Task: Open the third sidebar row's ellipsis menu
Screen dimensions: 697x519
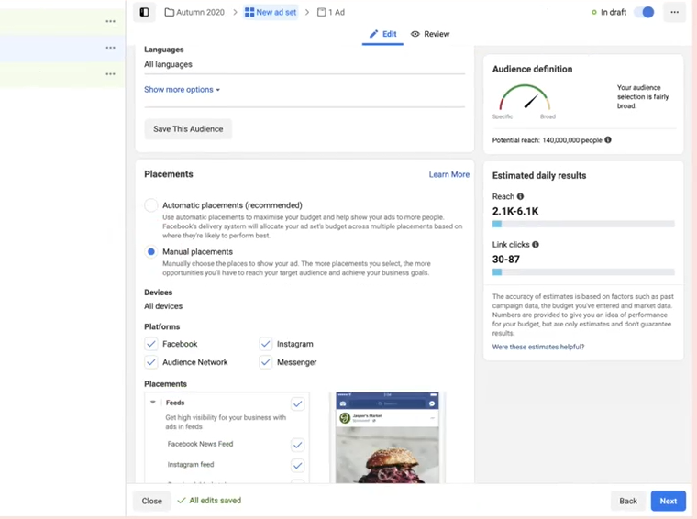Action: pos(111,73)
